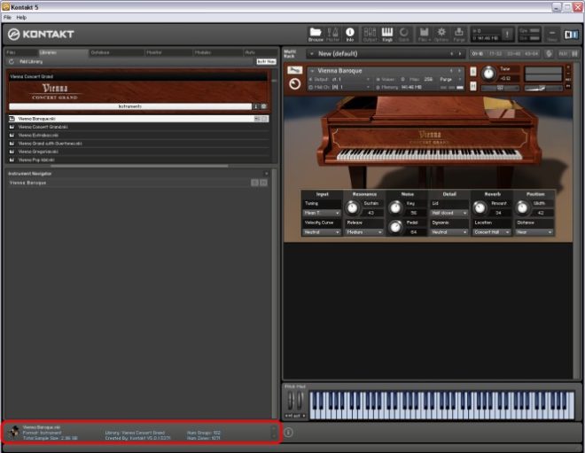
Task: Select previous Multi Rack preset arrow
Action: coord(451,54)
